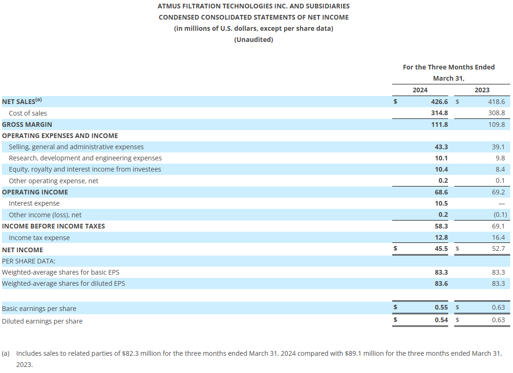Select net income value 45.5
The width and height of the screenshot is (513, 373).
point(441,249)
